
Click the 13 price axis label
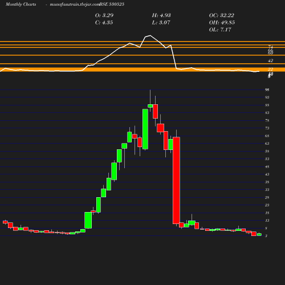pyautogui.click(x=267, y=221)
